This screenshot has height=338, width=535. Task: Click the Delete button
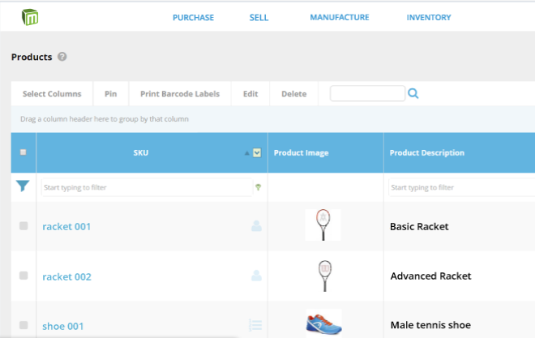click(x=293, y=94)
